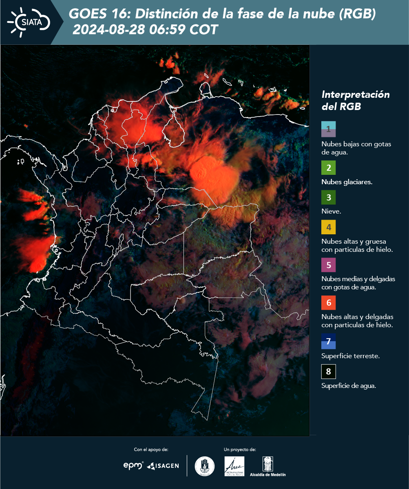This screenshot has width=409, height=489.
Task: Select the green legend swatch number 2
Action: (329, 167)
